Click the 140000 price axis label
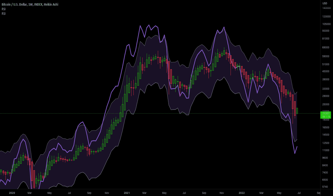 pyautogui.click(x=327, y=8)
